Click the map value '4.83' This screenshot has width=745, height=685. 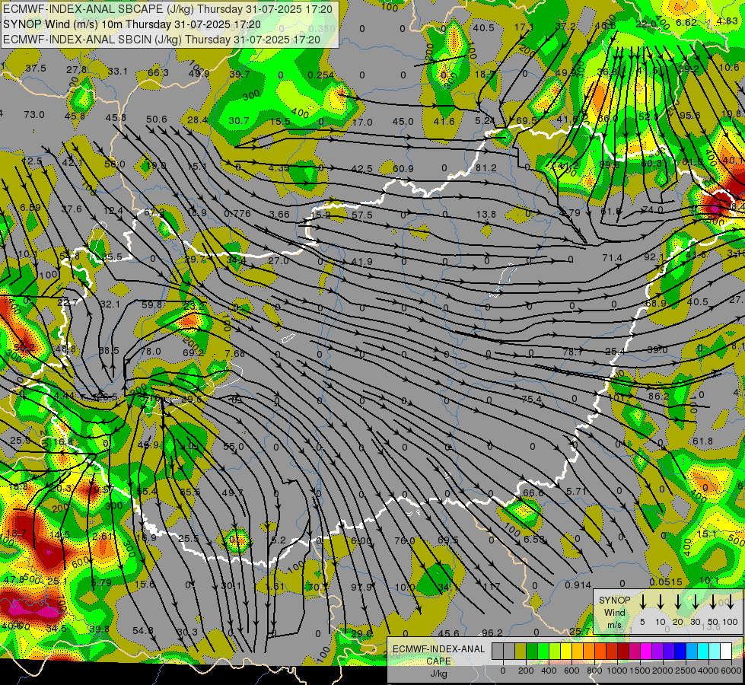(x=727, y=21)
